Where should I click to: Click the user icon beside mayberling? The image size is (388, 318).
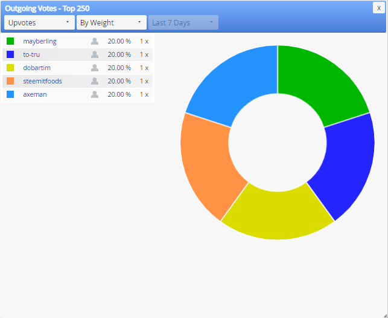point(95,41)
